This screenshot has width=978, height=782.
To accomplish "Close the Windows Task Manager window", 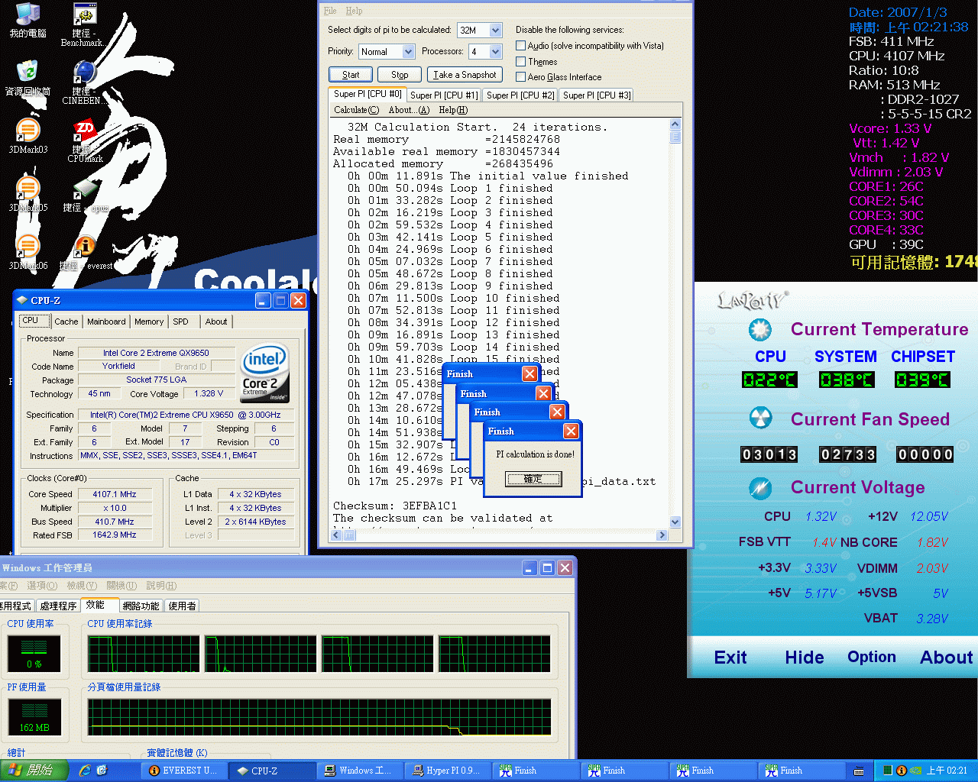I will pyautogui.click(x=565, y=567).
